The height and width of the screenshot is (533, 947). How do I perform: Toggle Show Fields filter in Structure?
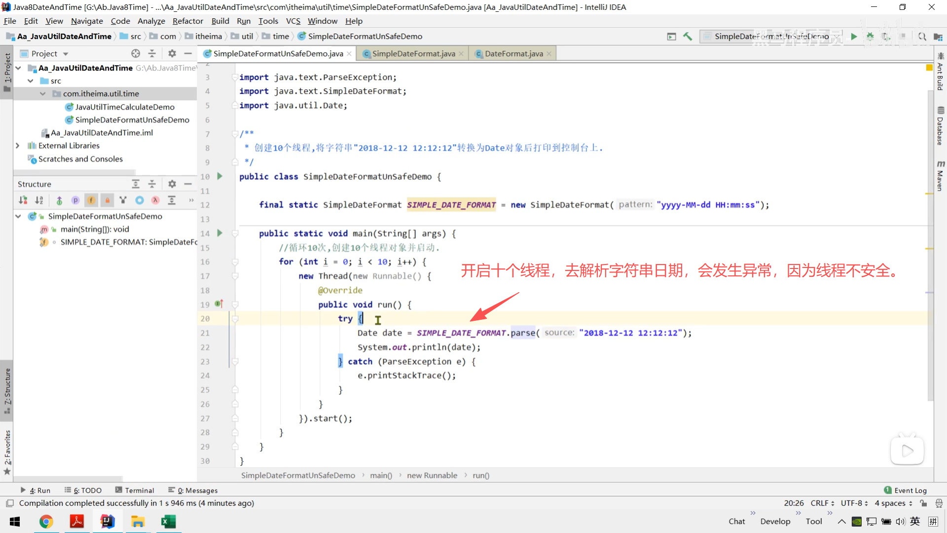[x=91, y=200]
